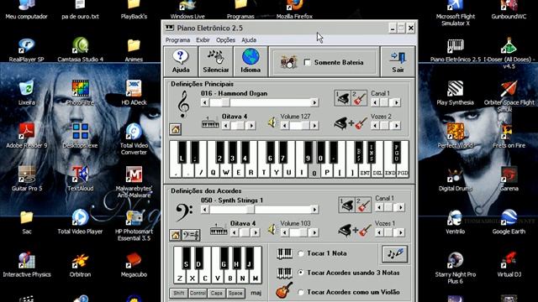Select instrument 1 piano icon in Definições Principais
Screen dimensions: 538x302
342,98
